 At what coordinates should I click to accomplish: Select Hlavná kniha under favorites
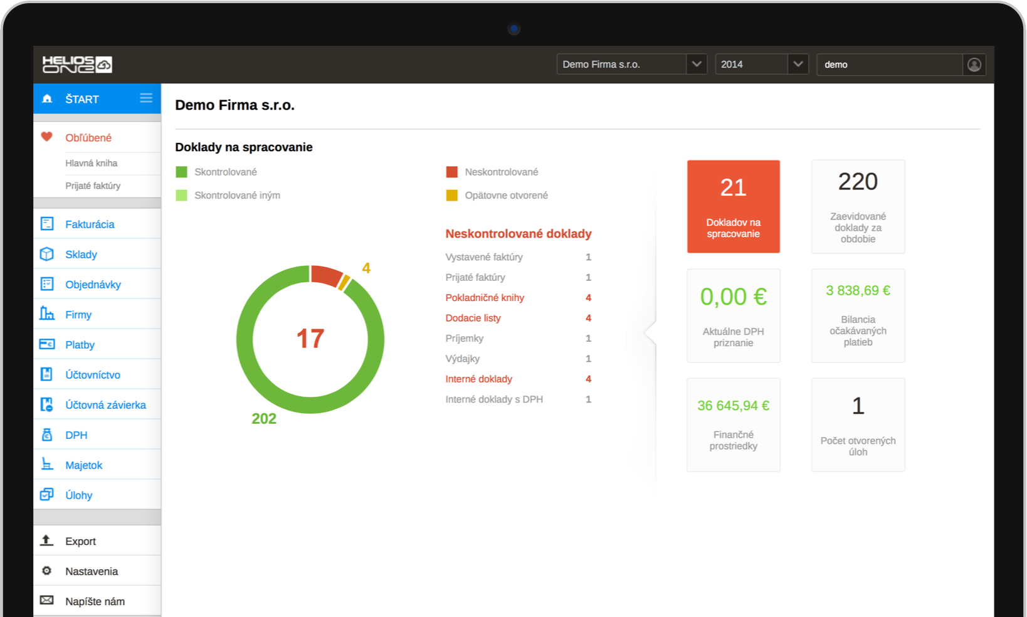tap(92, 163)
